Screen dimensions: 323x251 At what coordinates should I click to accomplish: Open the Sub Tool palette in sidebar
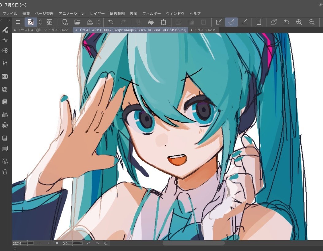point(5,30)
